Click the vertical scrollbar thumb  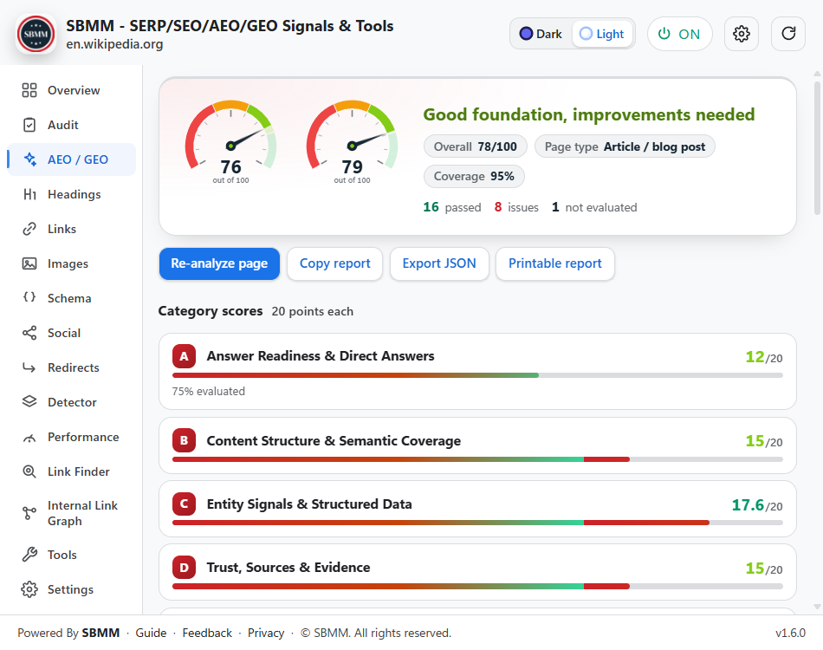point(817,148)
